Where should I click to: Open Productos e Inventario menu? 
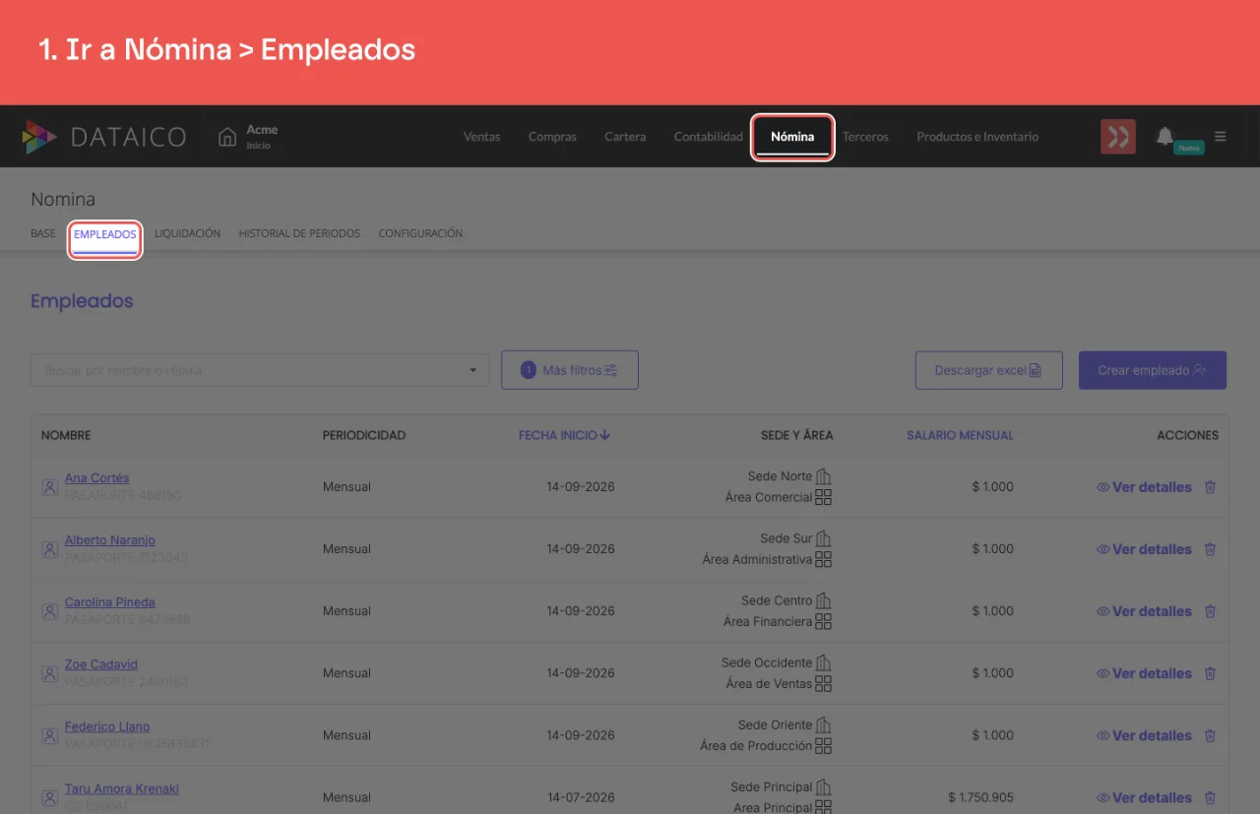coord(977,137)
